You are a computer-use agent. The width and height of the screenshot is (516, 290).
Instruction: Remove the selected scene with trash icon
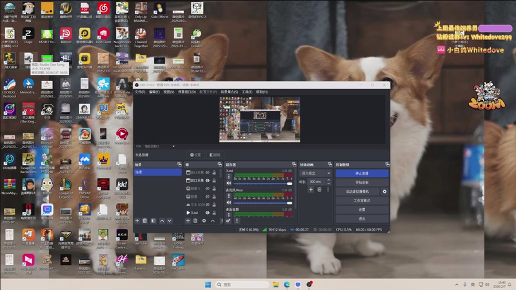tap(144, 221)
